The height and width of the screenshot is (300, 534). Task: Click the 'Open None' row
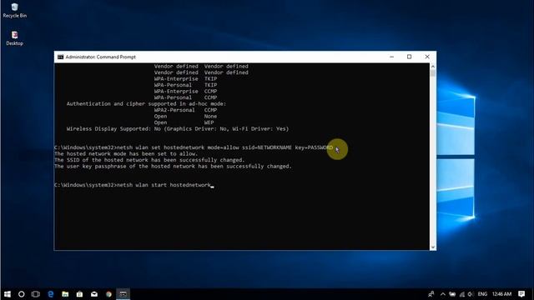[185, 117]
